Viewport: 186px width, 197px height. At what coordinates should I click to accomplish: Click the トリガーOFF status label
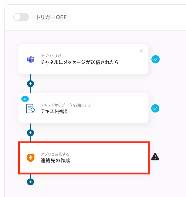(51, 17)
